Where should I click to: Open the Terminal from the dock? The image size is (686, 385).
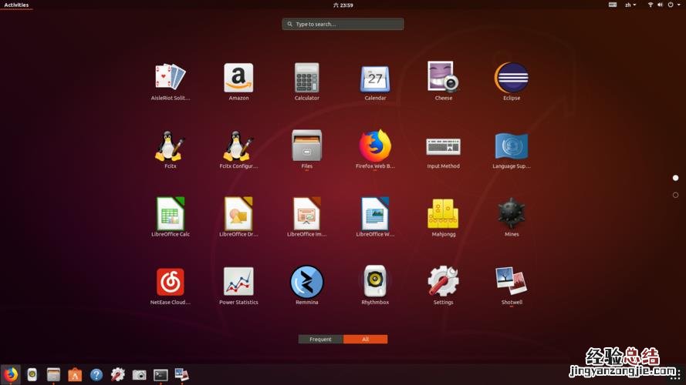click(161, 374)
